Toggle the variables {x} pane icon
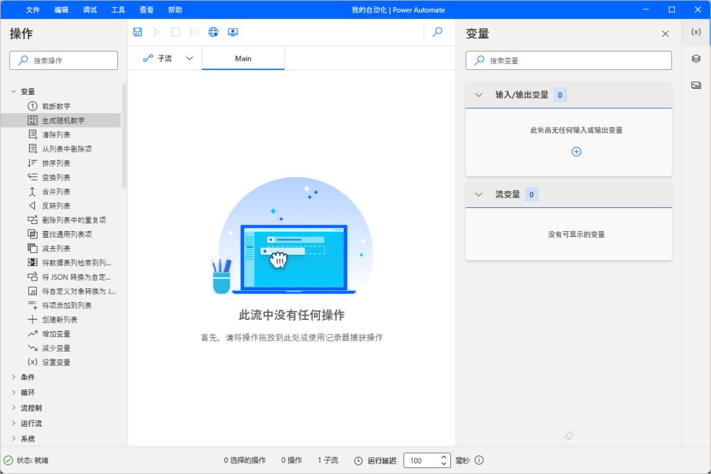 [x=696, y=32]
